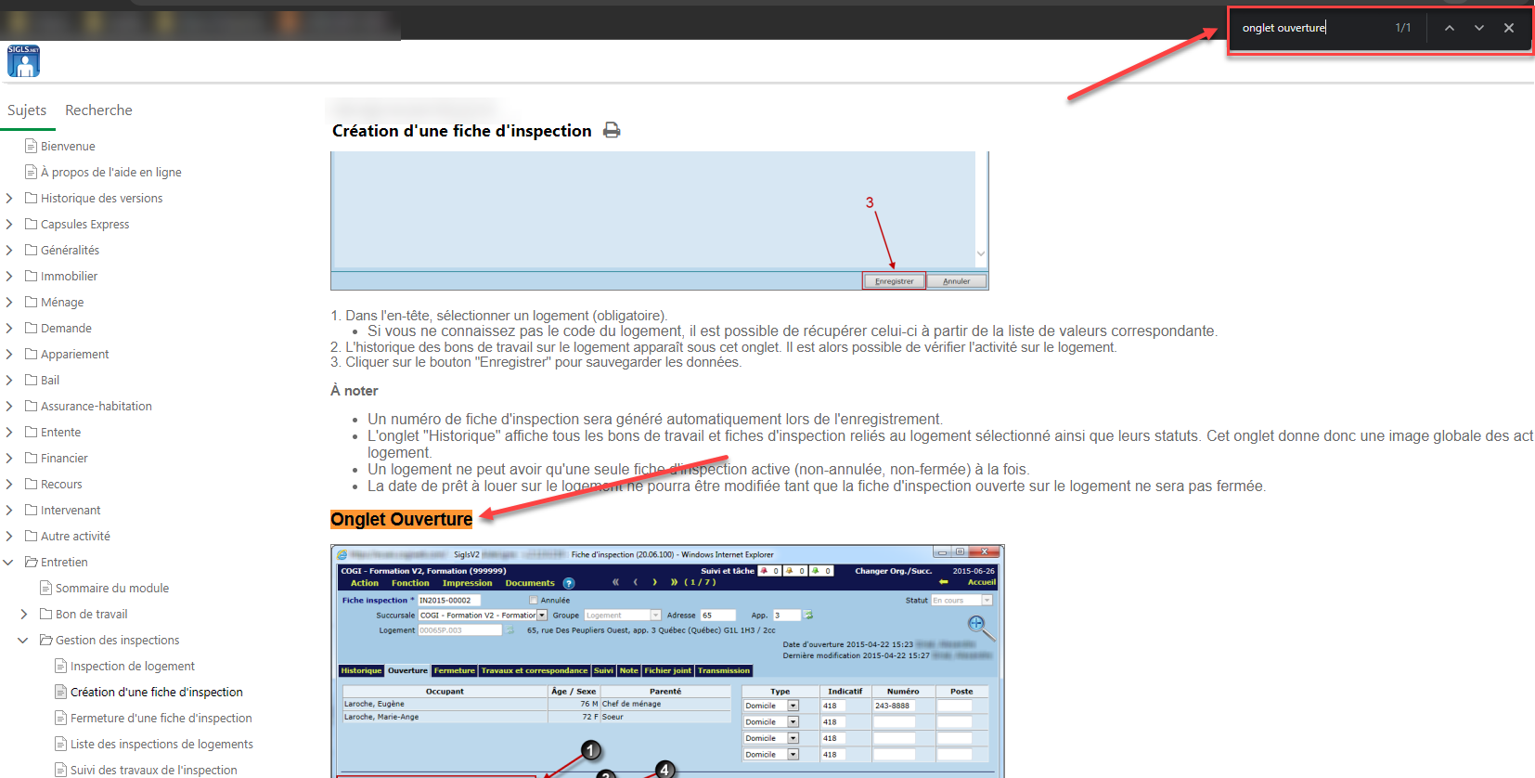This screenshot has width=1535, height=778.
Task: Open Liste des inspections de logements
Action: (x=161, y=744)
